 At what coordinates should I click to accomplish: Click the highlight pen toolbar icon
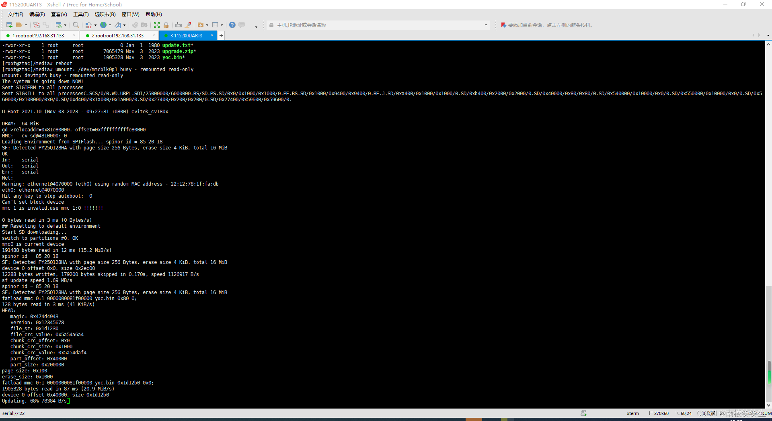189,25
